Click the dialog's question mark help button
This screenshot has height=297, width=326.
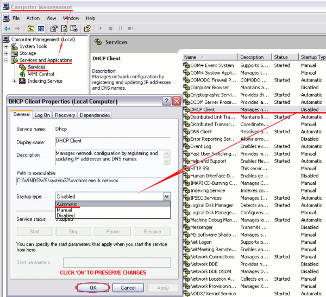click(x=166, y=101)
